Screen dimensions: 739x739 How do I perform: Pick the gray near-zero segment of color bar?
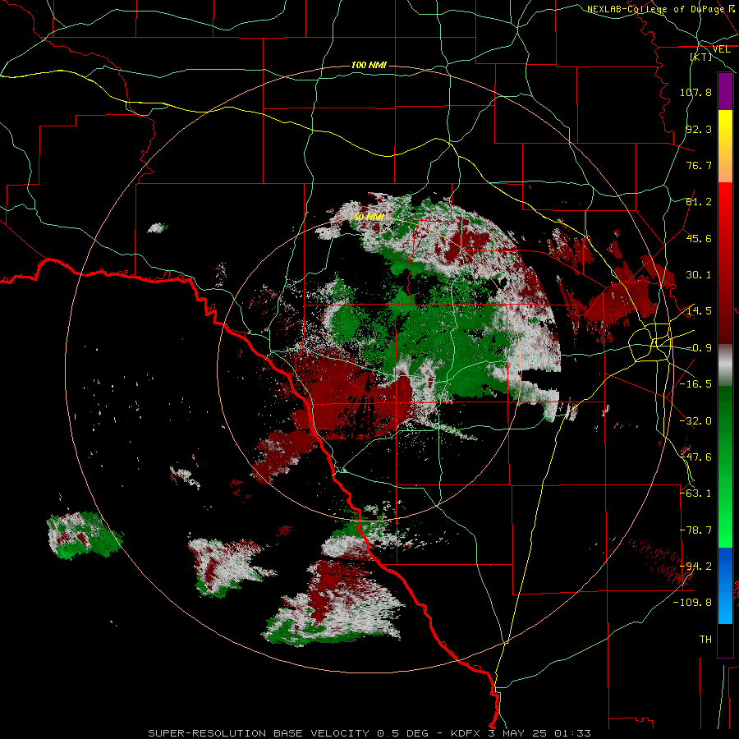(x=725, y=365)
